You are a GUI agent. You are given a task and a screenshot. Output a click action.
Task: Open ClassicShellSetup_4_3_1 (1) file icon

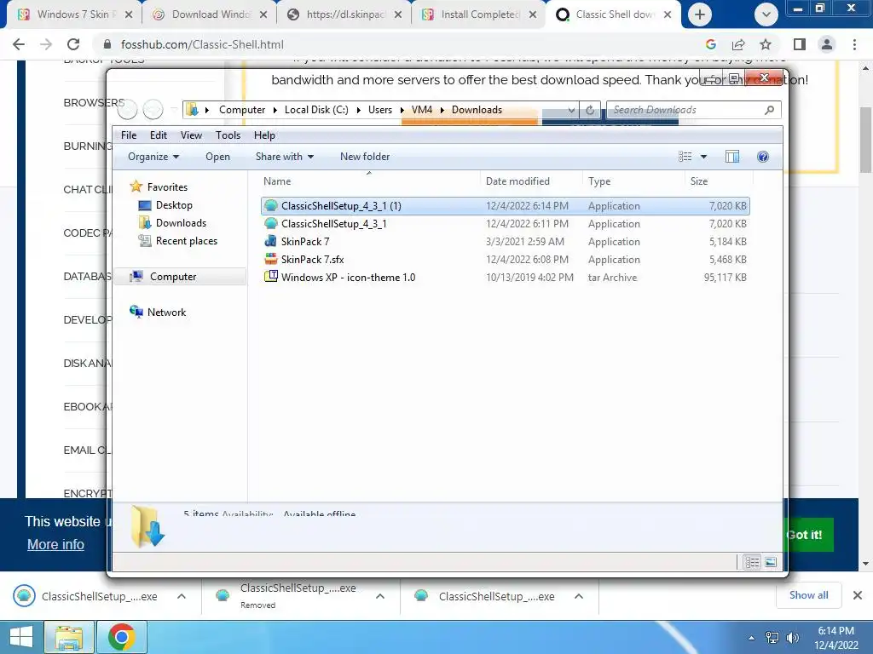click(270, 206)
